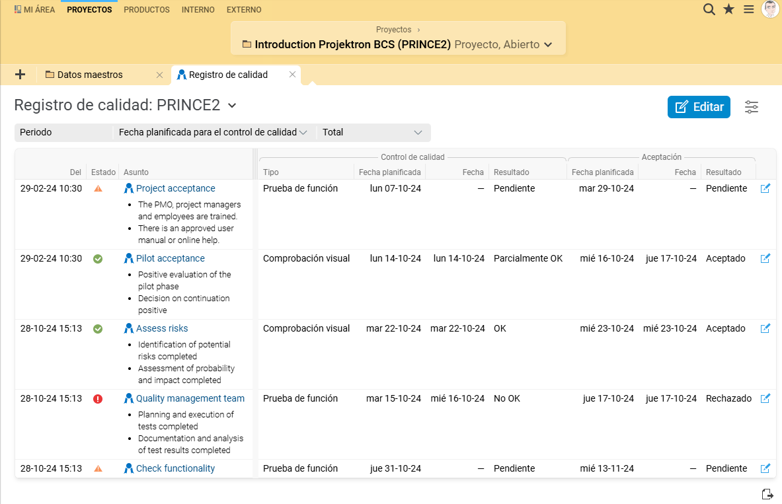The image size is (782, 504).
Task: Click export icon below the table
Action: click(767, 494)
